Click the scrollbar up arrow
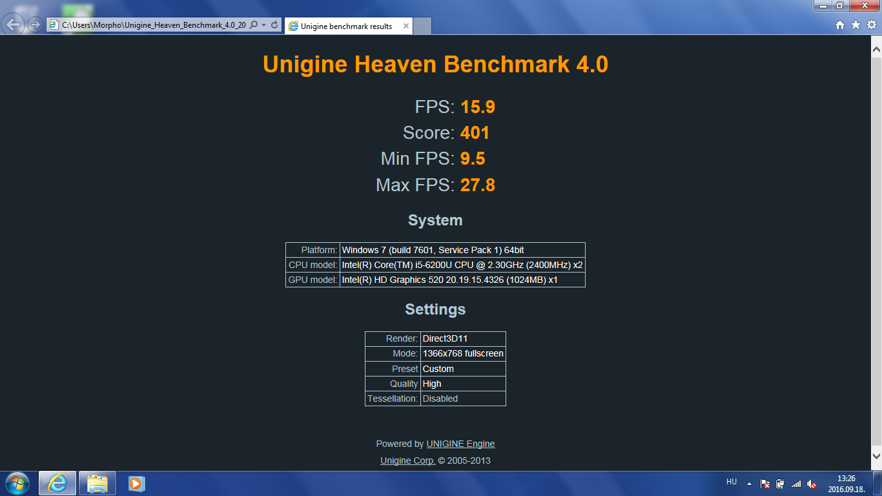The height and width of the screenshot is (496, 882). point(876,49)
